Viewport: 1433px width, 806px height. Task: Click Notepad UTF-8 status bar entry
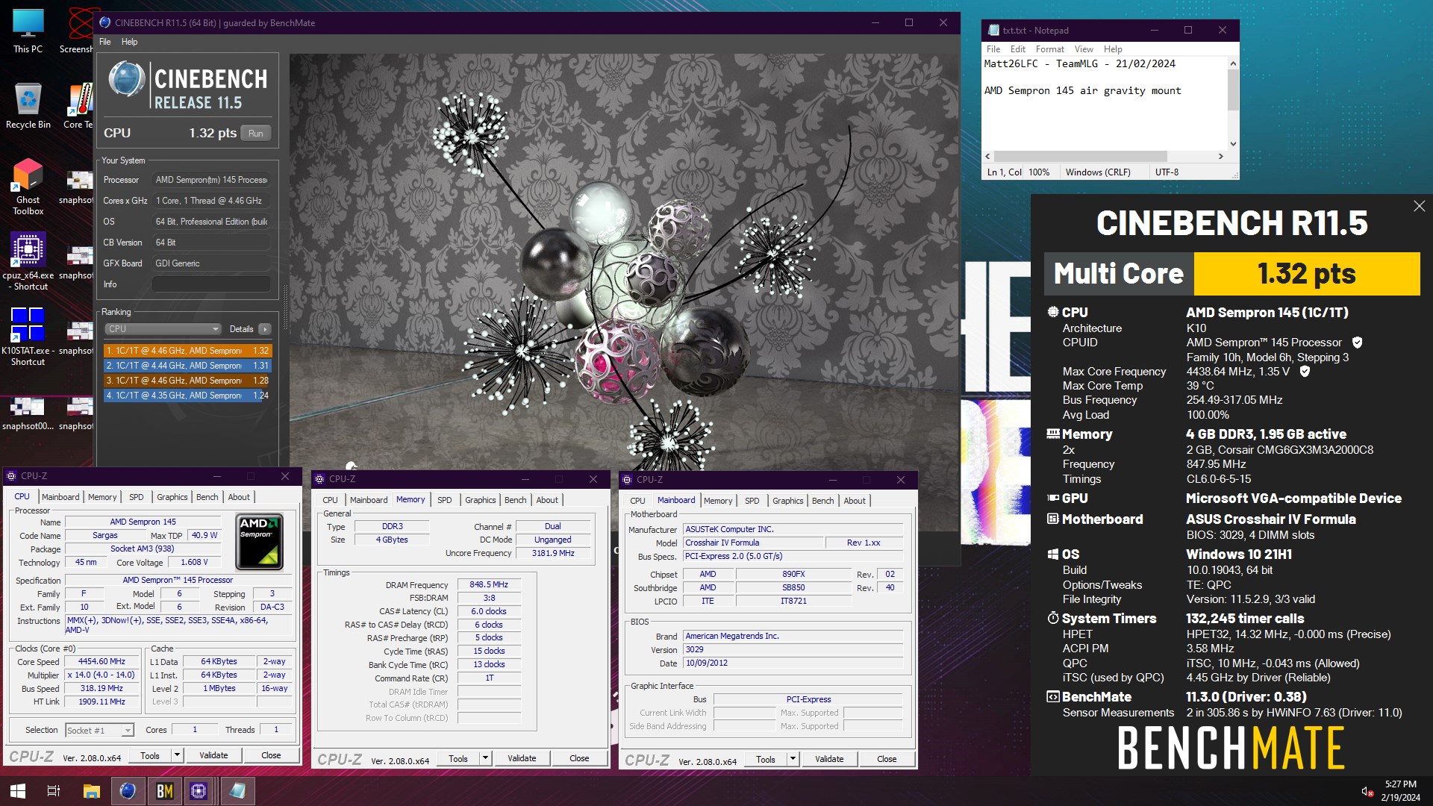[x=1167, y=172]
